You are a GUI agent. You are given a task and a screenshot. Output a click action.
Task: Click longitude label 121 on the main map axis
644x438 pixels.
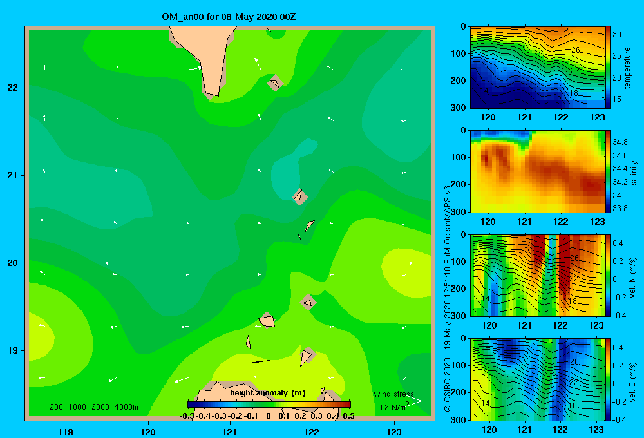coord(230,432)
